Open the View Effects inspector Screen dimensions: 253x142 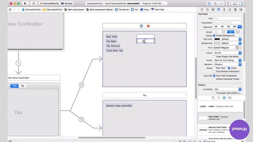click(241, 9)
